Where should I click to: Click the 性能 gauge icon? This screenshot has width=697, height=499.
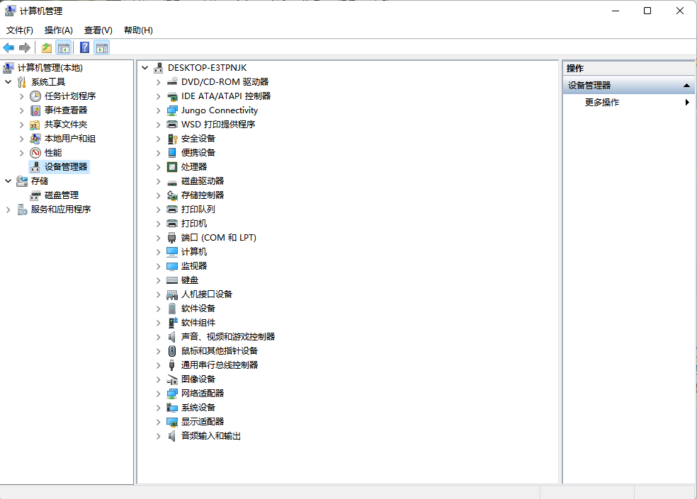(35, 153)
